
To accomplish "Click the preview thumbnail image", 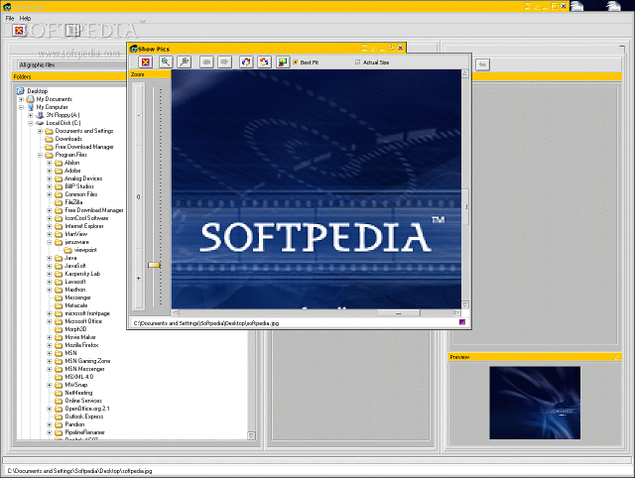I will 535,403.
